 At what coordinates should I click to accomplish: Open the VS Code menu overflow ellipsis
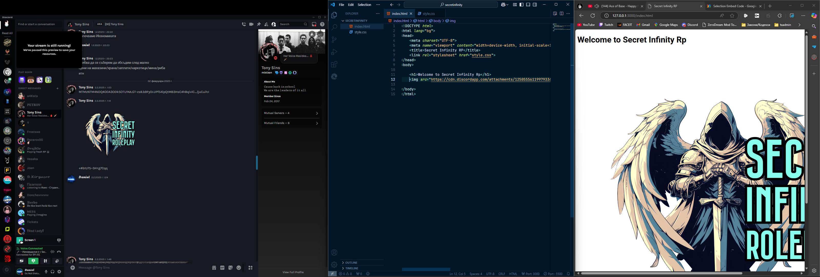[x=378, y=5]
